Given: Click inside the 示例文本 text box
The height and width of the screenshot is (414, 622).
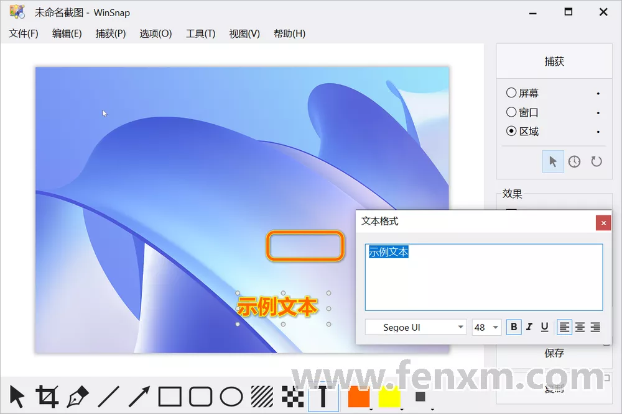Looking at the screenshot, I should coord(483,277).
